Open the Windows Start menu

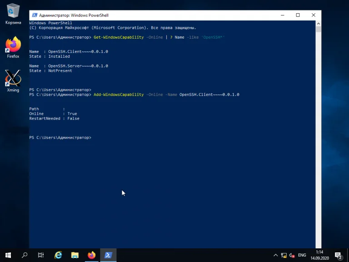(8, 255)
